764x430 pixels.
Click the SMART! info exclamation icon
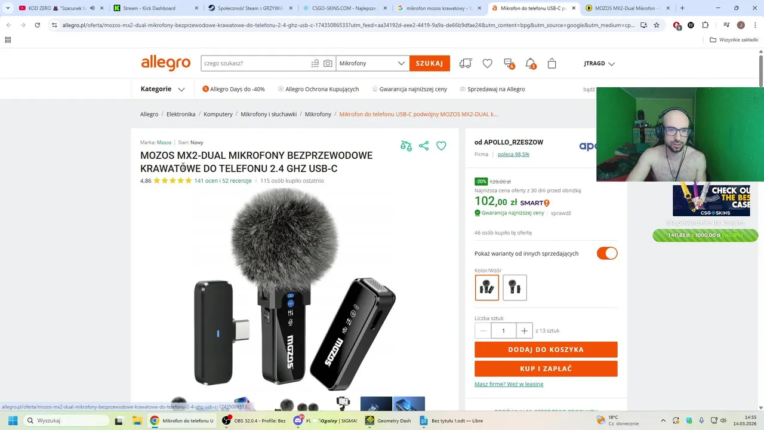[547, 203]
